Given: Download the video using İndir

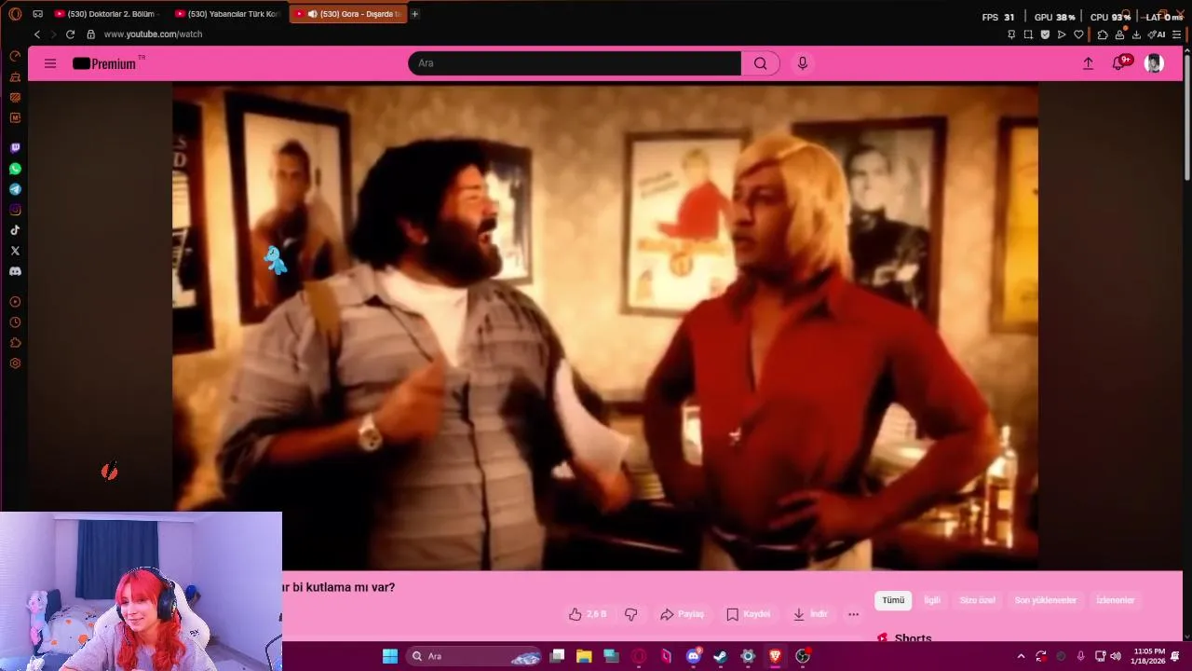Looking at the screenshot, I should pos(810,614).
